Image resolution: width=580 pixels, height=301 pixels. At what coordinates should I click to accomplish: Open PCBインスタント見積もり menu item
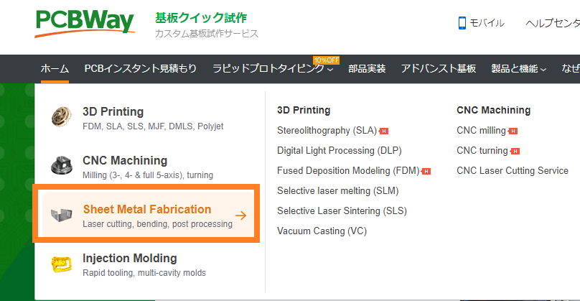pyautogui.click(x=140, y=69)
